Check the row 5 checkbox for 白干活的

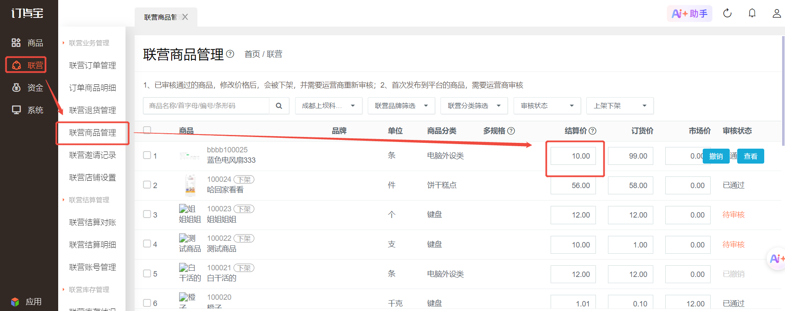[x=147, y=273]
